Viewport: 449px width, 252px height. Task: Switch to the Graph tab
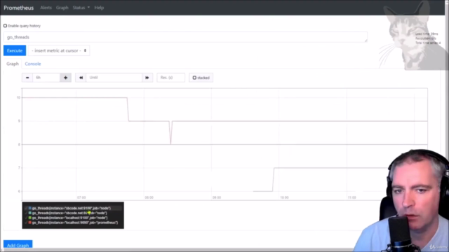(13, 64)
